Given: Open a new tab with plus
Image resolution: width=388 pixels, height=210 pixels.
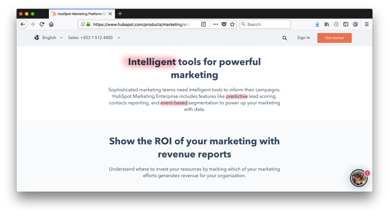Looking at the screenshot, I should pos(120,14).
